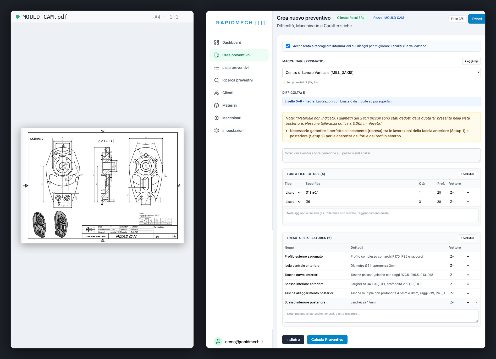Click the Larghezza 17mm details field
The image size is (496, 359).
398,302
